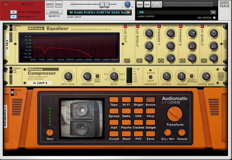232x160 pixels.
Task: Click the Audiomatic Dry / Wet knob
Action: (168, 133)
